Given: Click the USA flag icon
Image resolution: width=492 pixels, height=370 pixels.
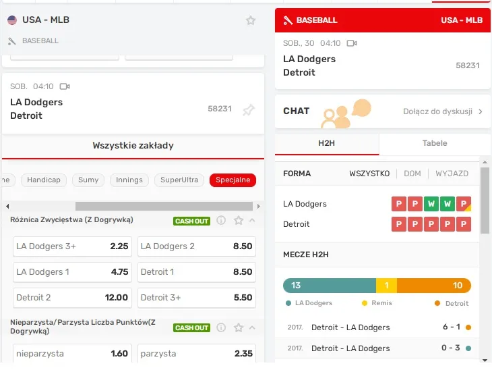Looking at the screenshot, I should point(12,20).
